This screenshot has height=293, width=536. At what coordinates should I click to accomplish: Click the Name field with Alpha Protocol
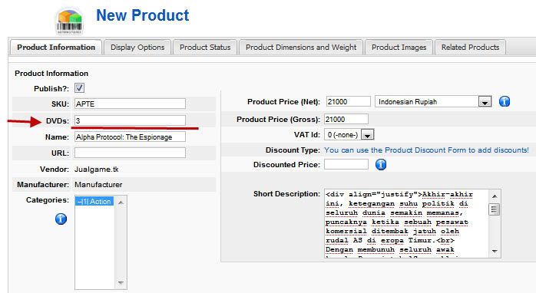pyautogui.click(x=130, y=137)
